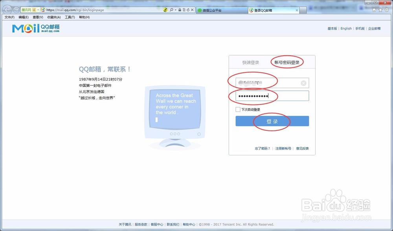Select the 帐号密码登录 tab
The image size is (393, 231).
point(287,62)
